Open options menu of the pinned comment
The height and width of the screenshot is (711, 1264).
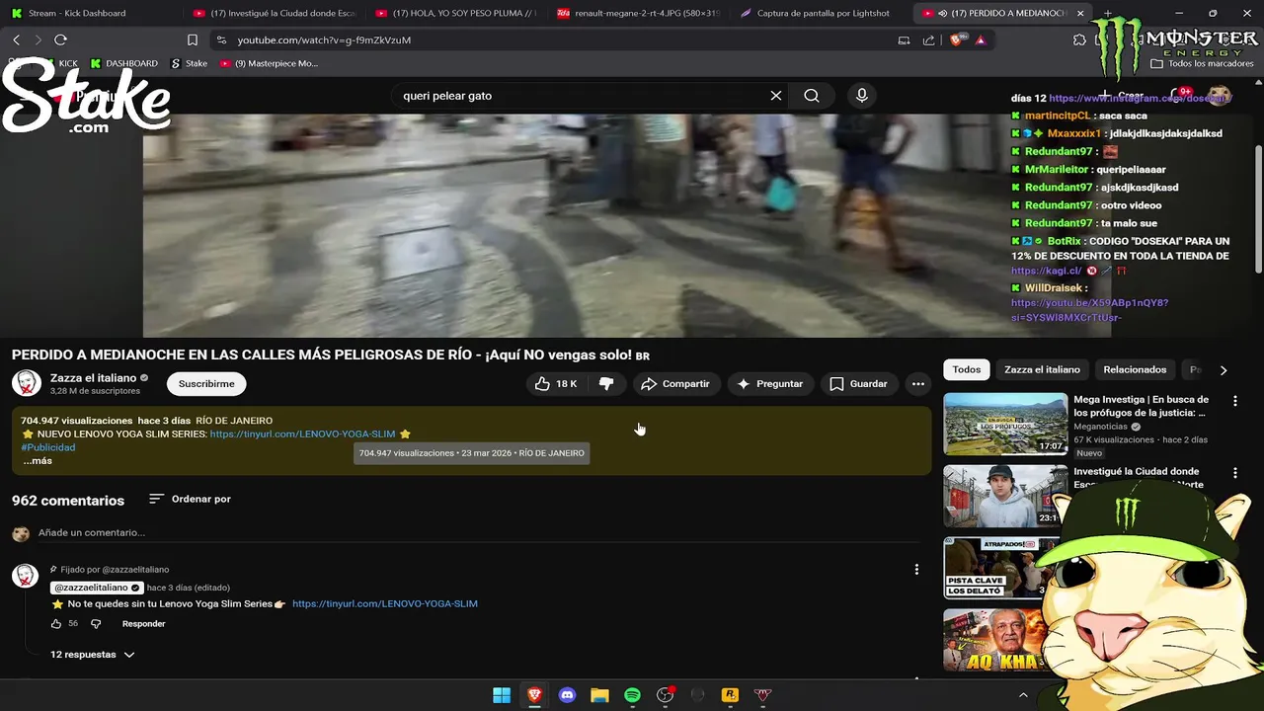(x=916, y=570)
